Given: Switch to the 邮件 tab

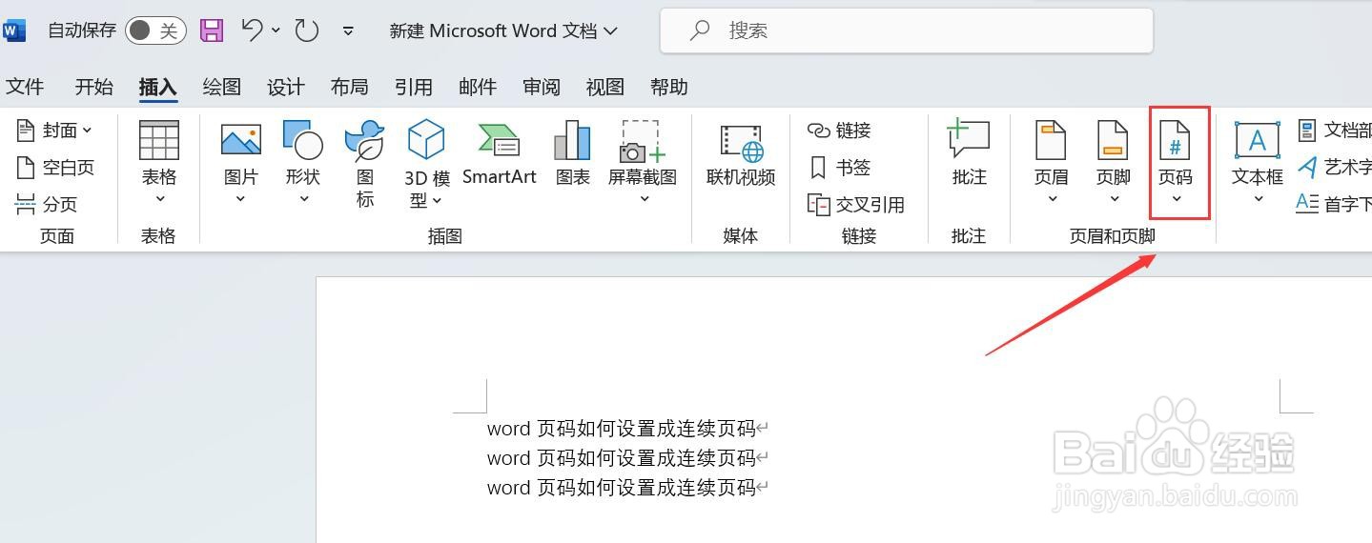Looking at the screenshot, I should coord(478,87).
